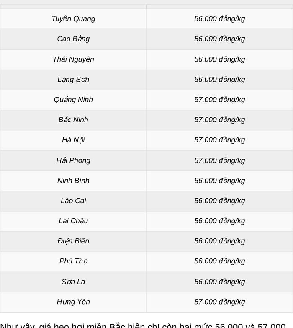Click the Hải Phòng province cell

point(73,161)
